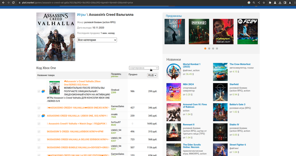Click the chat bubble icon on the mrakk row

[43, 116]
